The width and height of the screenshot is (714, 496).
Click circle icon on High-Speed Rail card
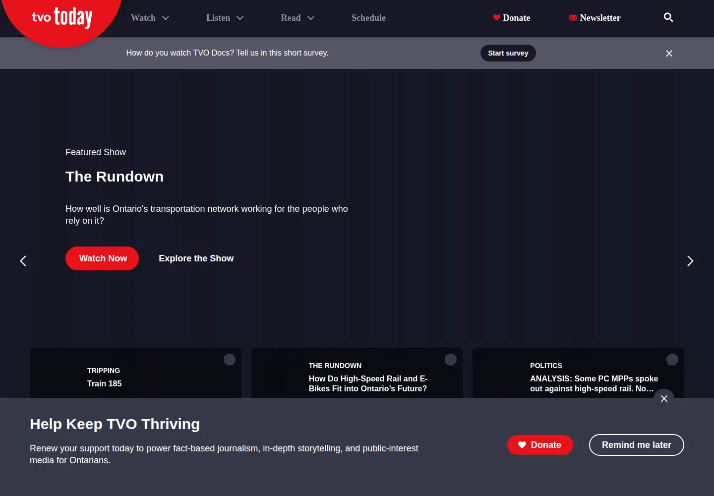pos(451,360)
